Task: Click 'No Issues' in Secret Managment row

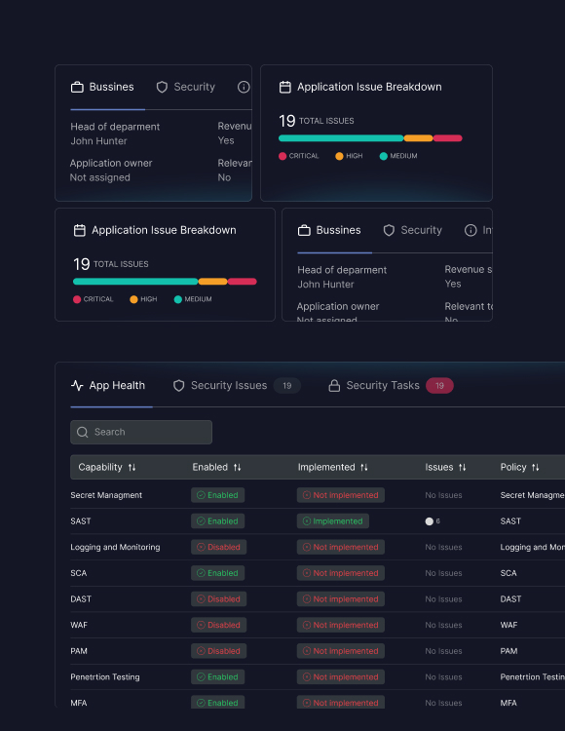Action: point(443,495)
